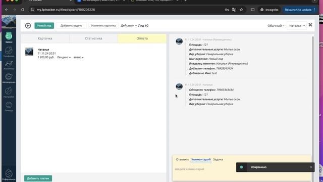
Task: Go back with the circled arrow icon
Action: pyautogui.click(x=28, y=26)
